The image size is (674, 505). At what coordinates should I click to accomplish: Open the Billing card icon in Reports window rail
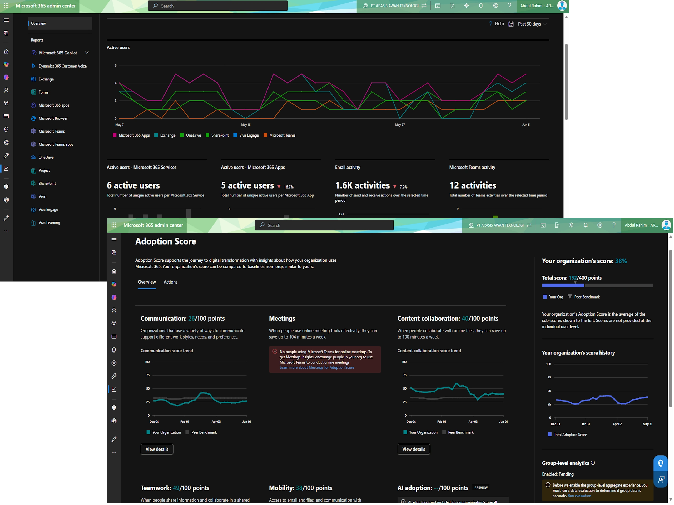[6, 117]
